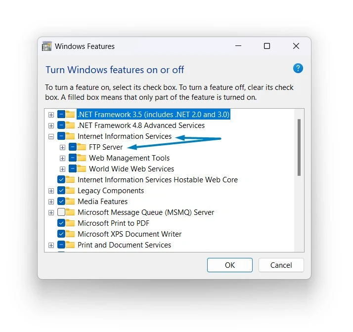Select the Microsoft Message Queue (MSMQ) Server label

click(x=146, y=212)
